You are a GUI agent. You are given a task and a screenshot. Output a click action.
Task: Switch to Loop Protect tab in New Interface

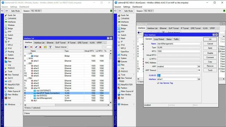159,39
